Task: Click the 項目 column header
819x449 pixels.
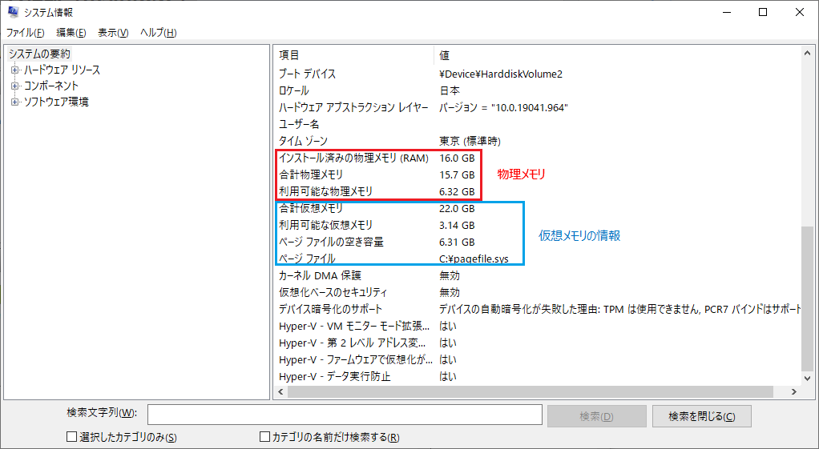Action: 353,54
